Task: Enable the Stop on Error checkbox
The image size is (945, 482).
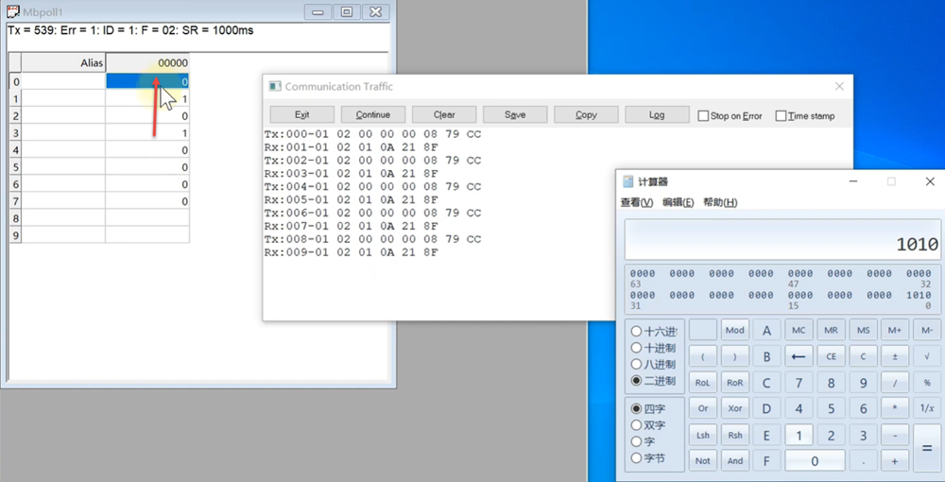Action: tap(703, 116)
